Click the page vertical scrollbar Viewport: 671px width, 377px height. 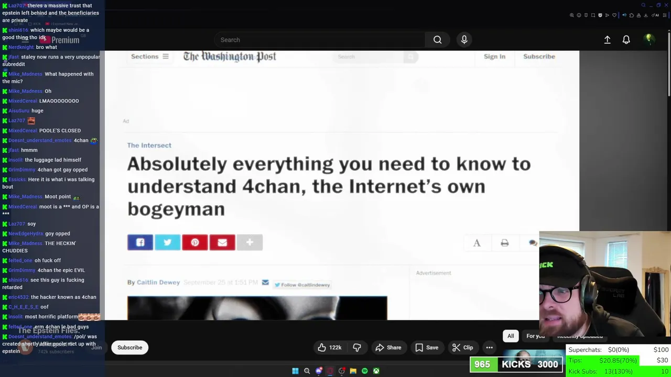[668, 65]
